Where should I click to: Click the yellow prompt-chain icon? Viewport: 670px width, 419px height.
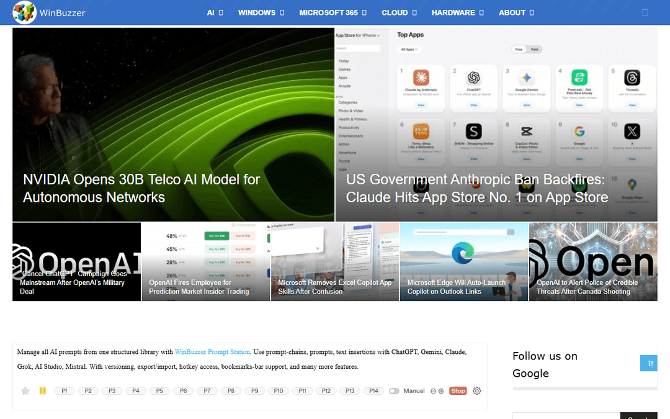42,391
